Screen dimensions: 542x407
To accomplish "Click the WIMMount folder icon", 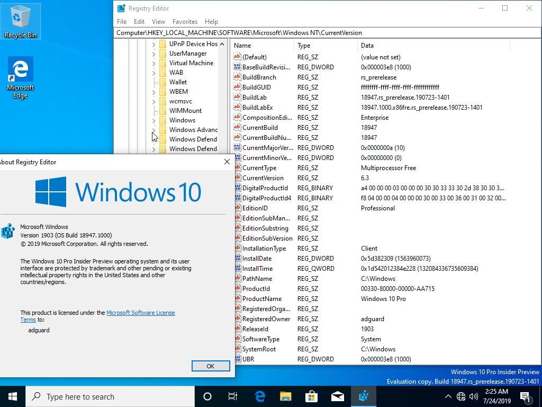I will [x=162, y=111].
